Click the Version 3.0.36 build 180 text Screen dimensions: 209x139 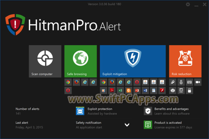click(105, 4)
